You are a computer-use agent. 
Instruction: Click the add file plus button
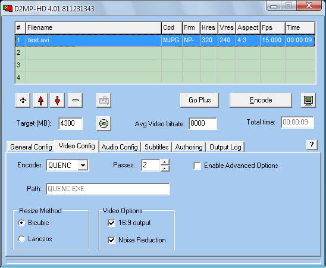click(23, 100)
